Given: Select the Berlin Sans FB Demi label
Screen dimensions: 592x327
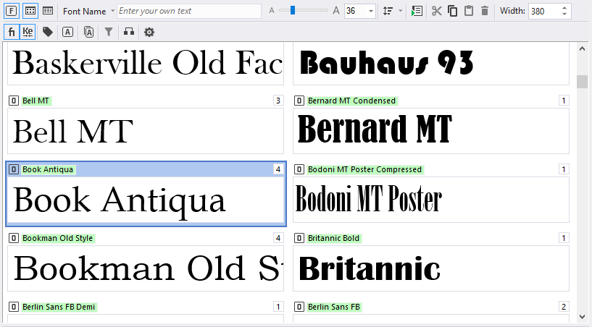Looking at the screenshot, I should pos(59,307).
